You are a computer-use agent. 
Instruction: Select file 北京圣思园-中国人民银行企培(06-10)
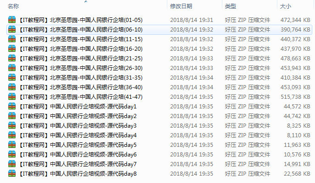click(x=80, y=30)
